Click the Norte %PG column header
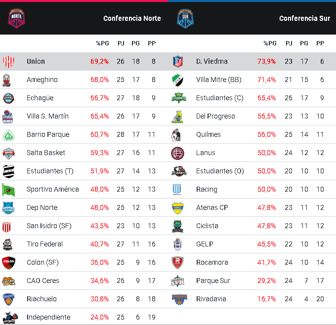Viewport: 336px width, 325px height. click(102, 43)
